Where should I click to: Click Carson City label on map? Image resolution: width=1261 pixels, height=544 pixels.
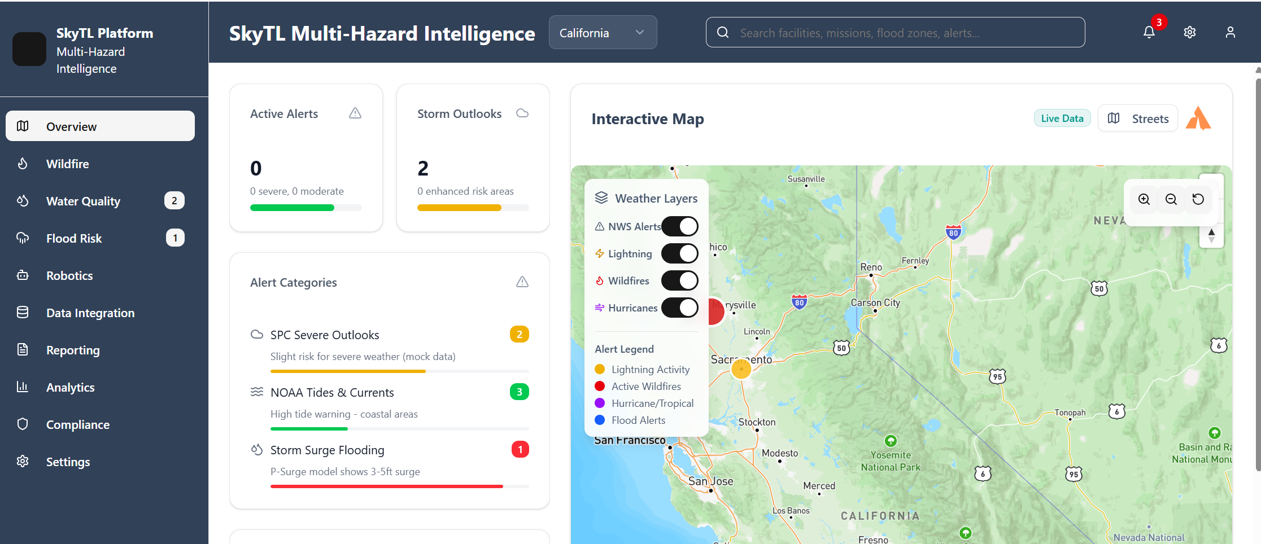pos(875,302)
